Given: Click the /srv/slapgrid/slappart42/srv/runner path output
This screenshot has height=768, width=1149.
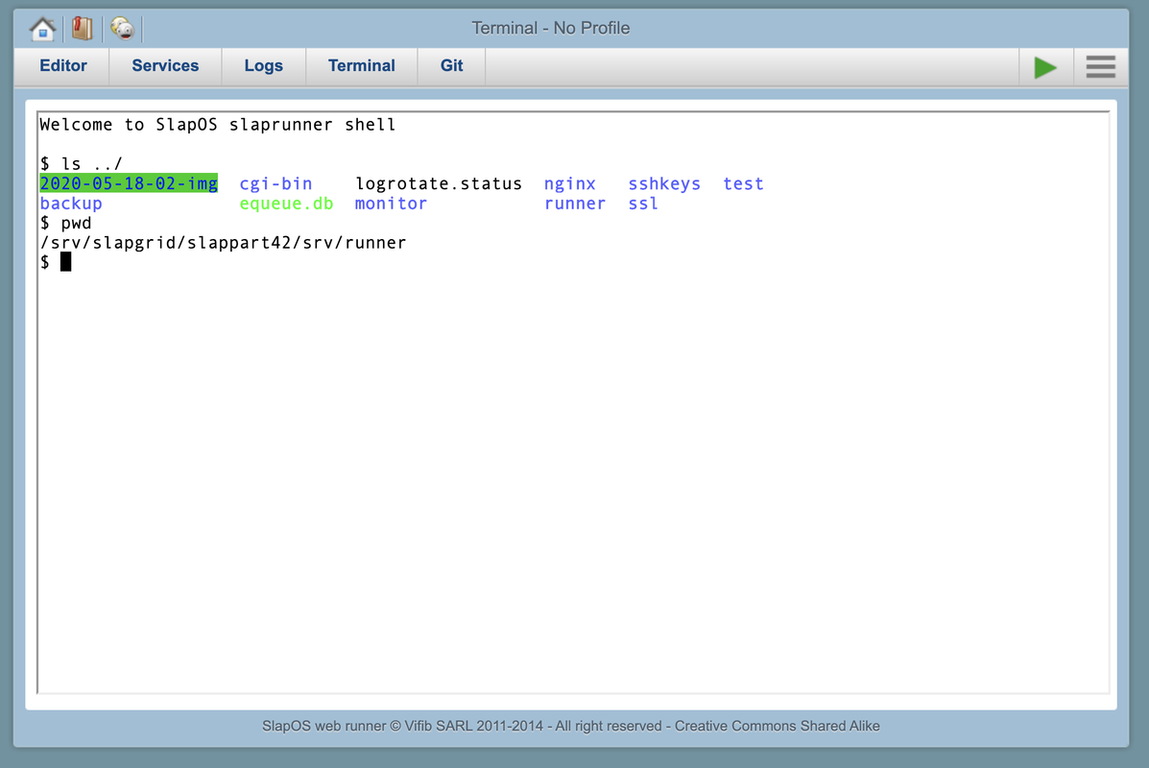Looking at the screenshot, I should pos(223,243).
